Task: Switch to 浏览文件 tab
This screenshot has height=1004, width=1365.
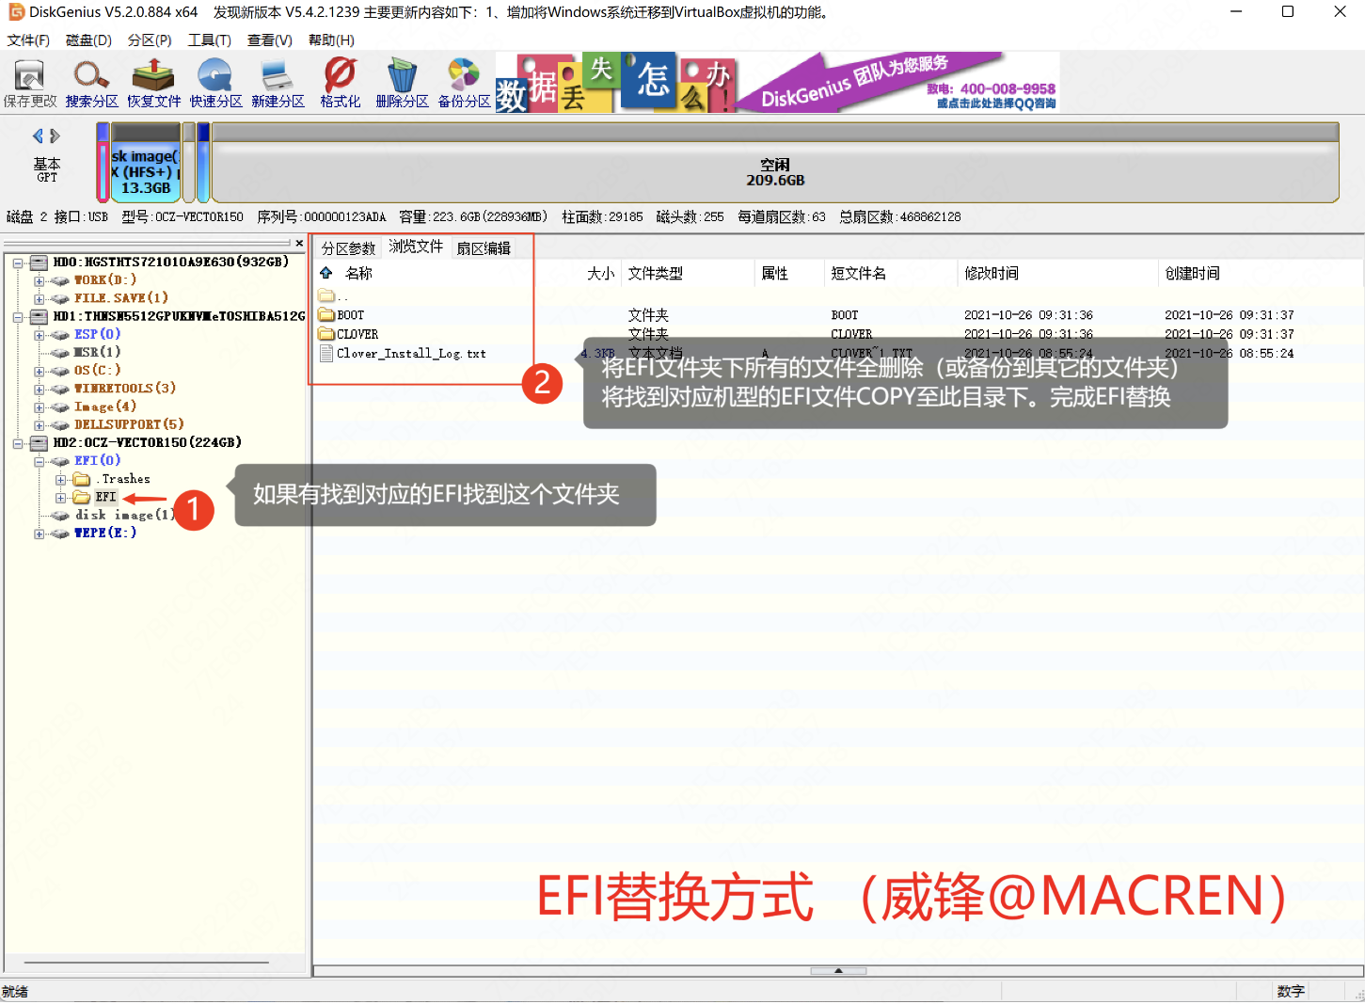Action: [416, 246]
